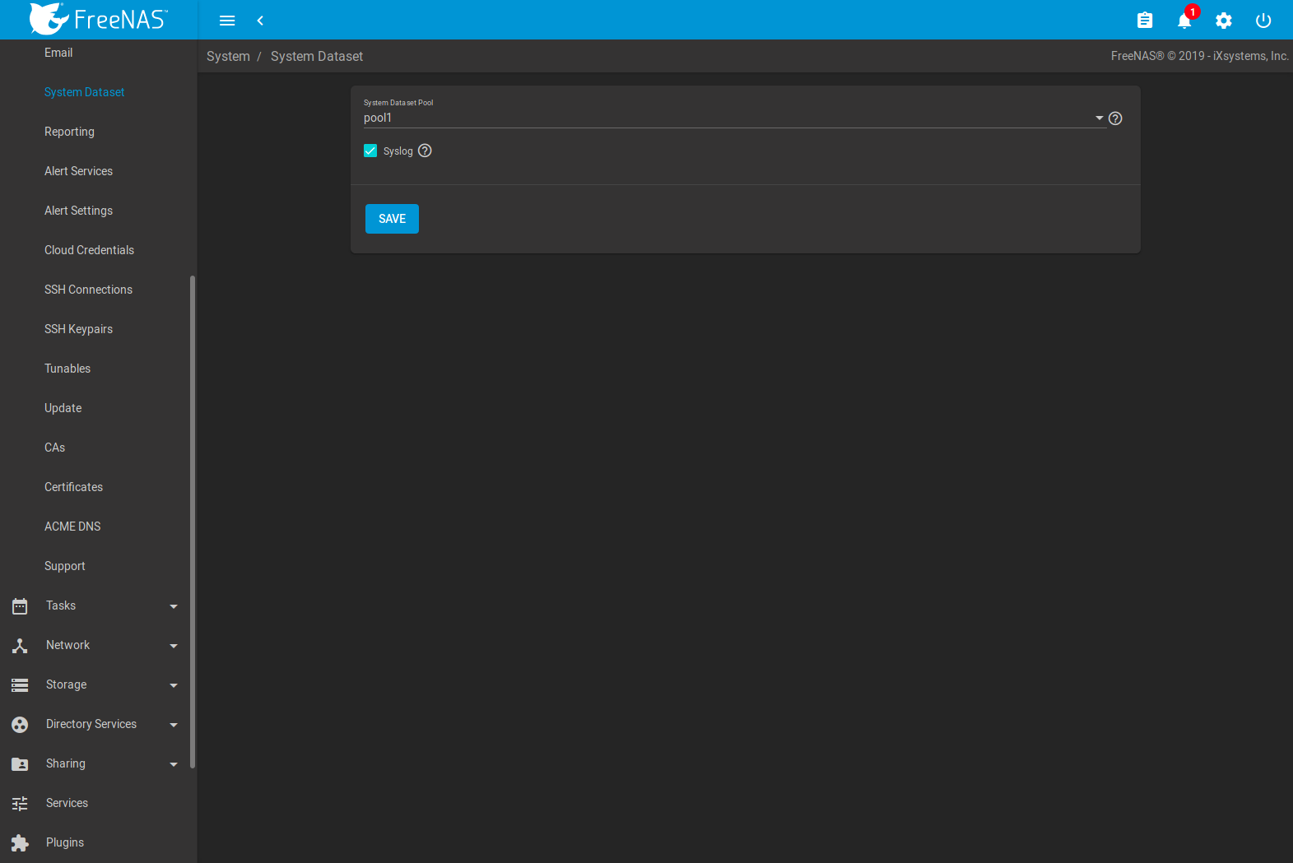Open the System Dataset Pool dropdown

tap(734, 118)
